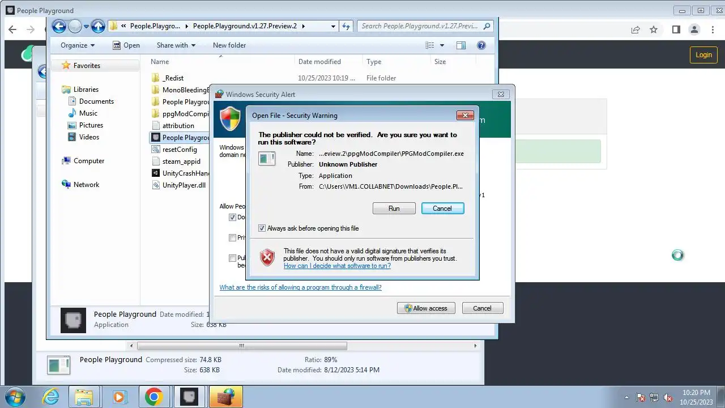Switch to Chrome in taskbar
This screenshot has height=408, width=725.
coord(153,397)
